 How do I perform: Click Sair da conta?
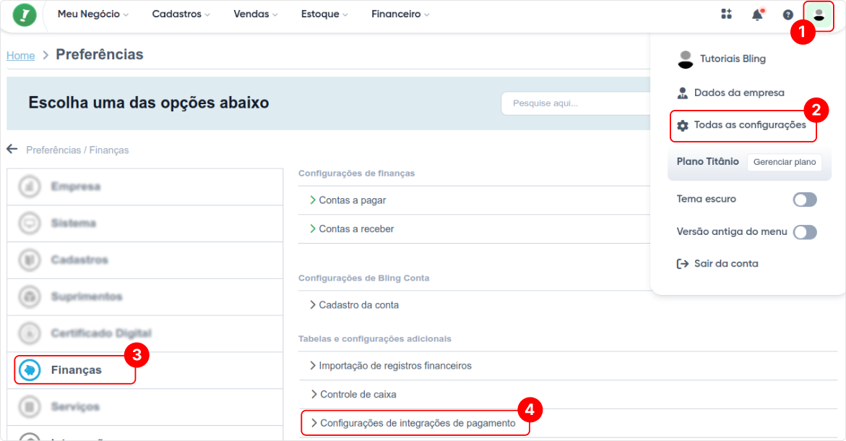click(717, 263)
